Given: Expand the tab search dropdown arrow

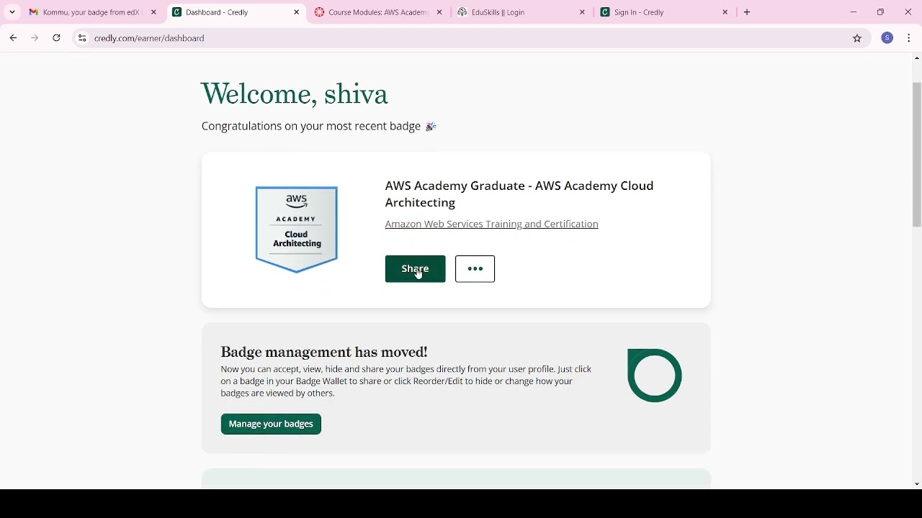Looking at the screenshot, I should tap(12, 12).
